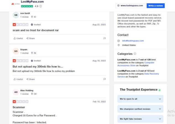Click the info icon beside Categories heading
The width and height of the screenshot is (175, 124).
135,54
